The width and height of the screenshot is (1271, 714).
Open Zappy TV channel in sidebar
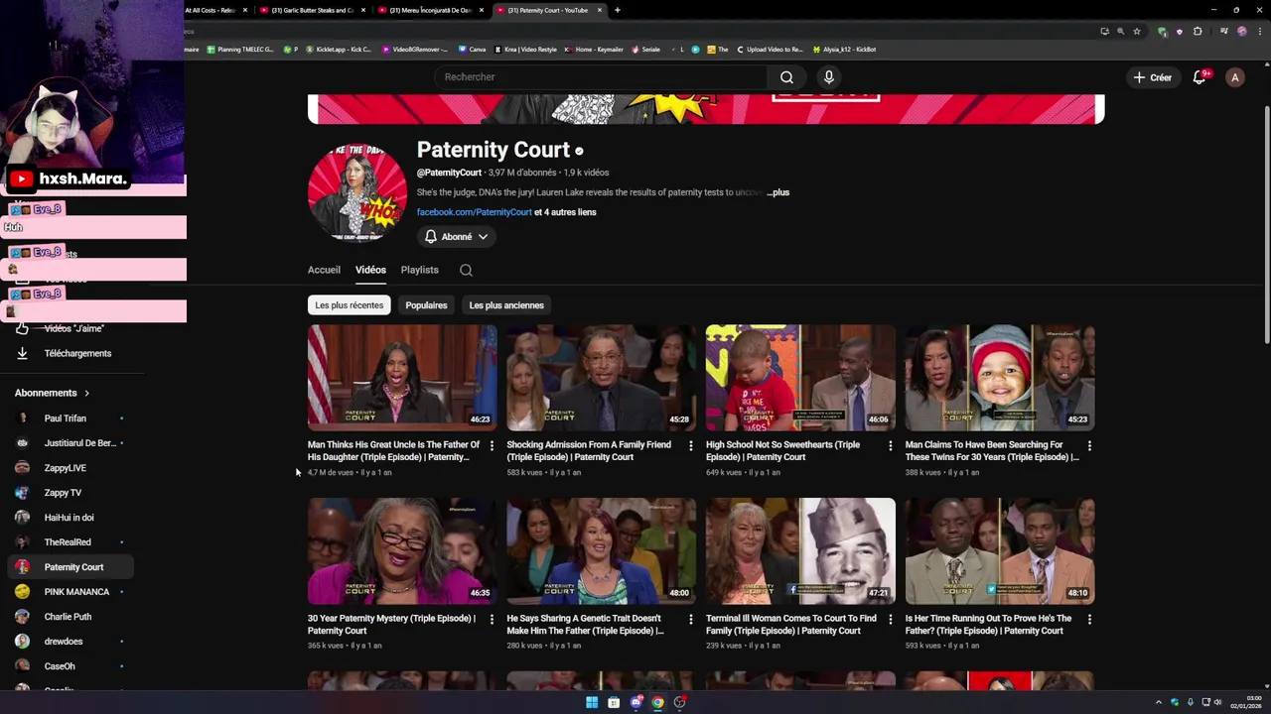[x=70, y=493]
